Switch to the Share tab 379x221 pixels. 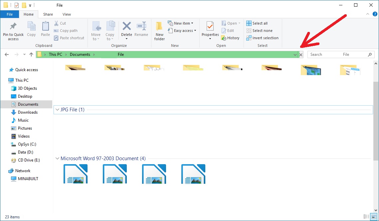(48, 14)
